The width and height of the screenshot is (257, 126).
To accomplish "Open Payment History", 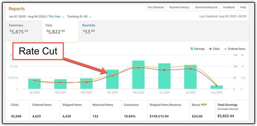I will click(x=179, y=7).
